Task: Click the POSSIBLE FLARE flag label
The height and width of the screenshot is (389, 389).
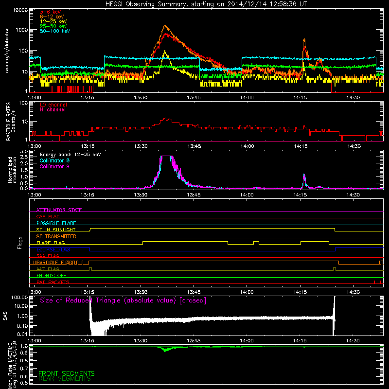Action: pos(56,223)
